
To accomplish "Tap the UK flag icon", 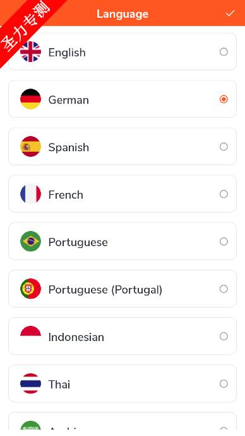I will (30, 52).
